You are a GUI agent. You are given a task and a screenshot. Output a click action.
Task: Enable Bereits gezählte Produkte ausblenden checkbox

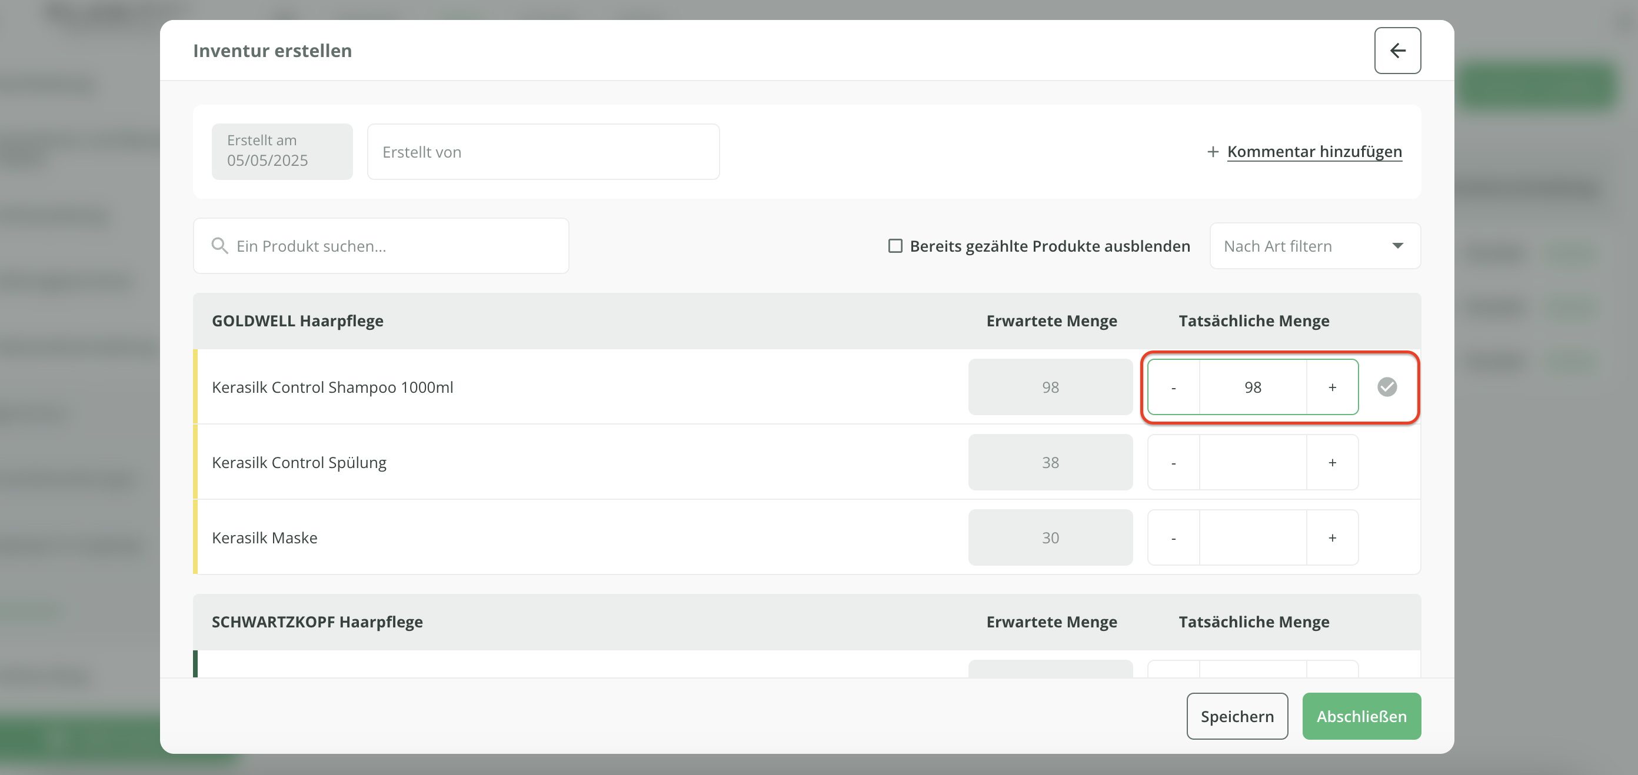895,246
